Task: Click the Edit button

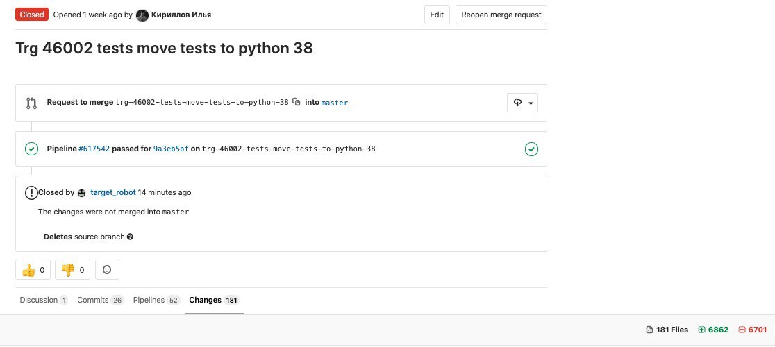Action: 437,15
